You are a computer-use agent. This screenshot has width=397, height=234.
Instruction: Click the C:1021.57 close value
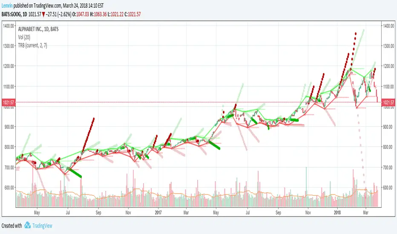click(132, 14)
